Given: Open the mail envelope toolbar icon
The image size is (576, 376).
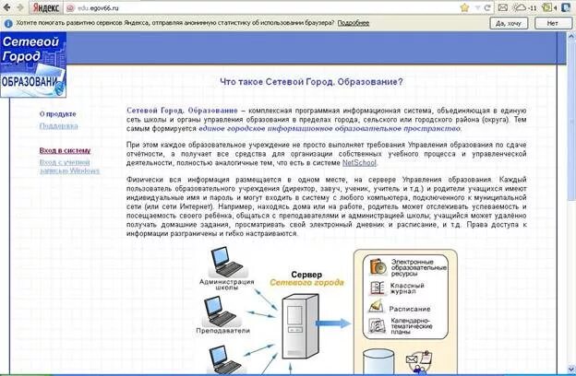Looking at the screenshot, I should click(503, 7).
